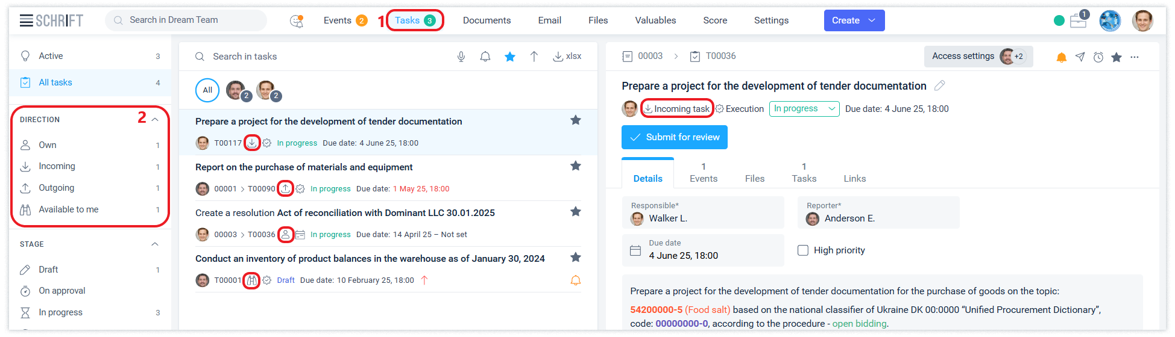This screenshot has height=337, width=1175.
Task: Collapse the Stage section
Action: [x=155, y=244]
